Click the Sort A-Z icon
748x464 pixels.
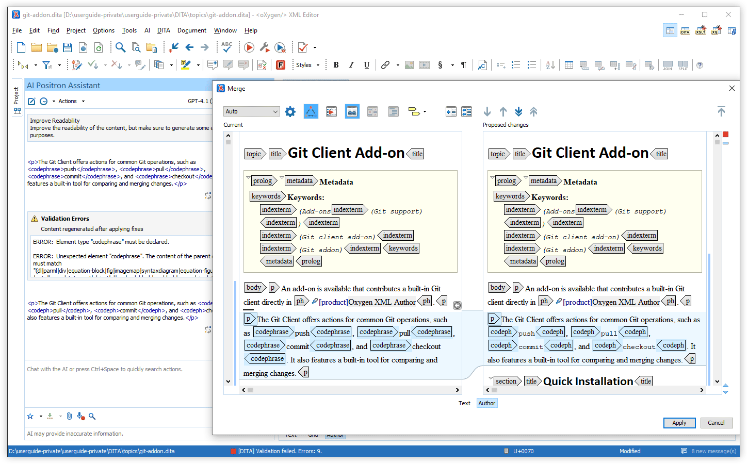pyautogui.click(x=550, y=65)
